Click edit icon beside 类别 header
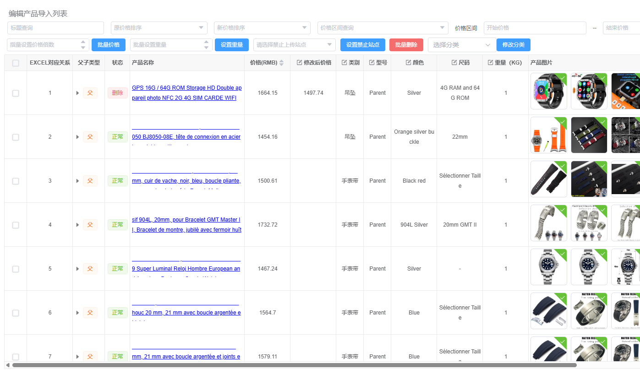This screenshot has width=640, height=380. (344, 63)
